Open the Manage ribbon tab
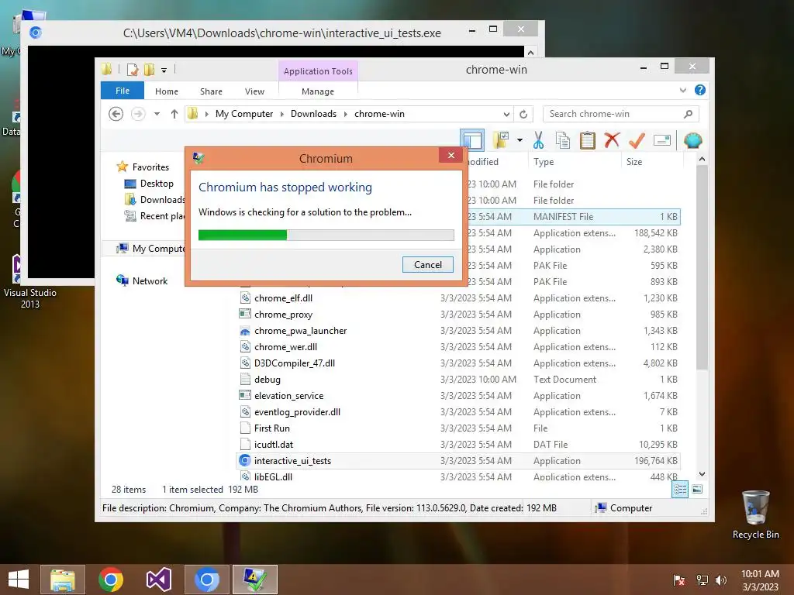 [x=317, y=91]
